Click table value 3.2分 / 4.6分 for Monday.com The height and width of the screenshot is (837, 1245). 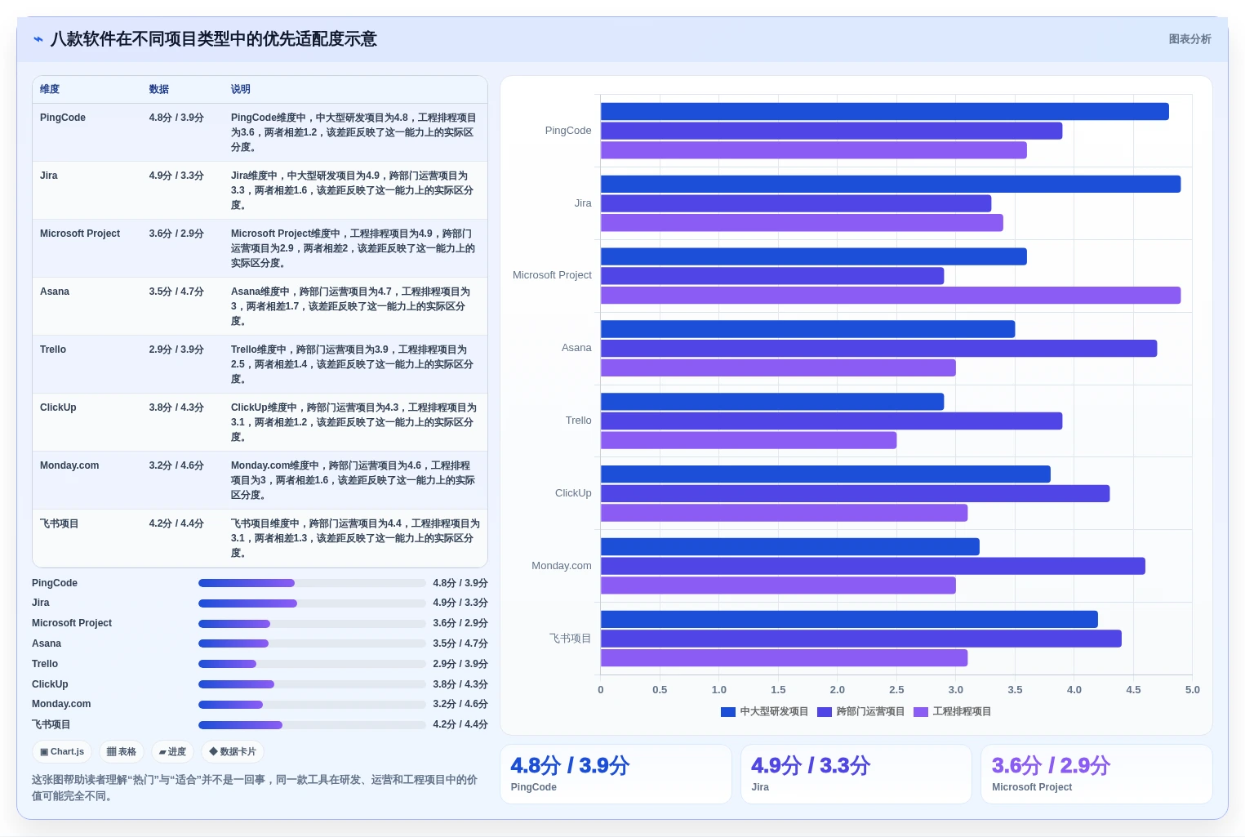[176, 465]
